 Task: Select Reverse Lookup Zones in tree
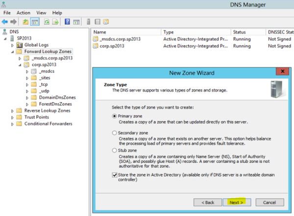pos(47,110)
